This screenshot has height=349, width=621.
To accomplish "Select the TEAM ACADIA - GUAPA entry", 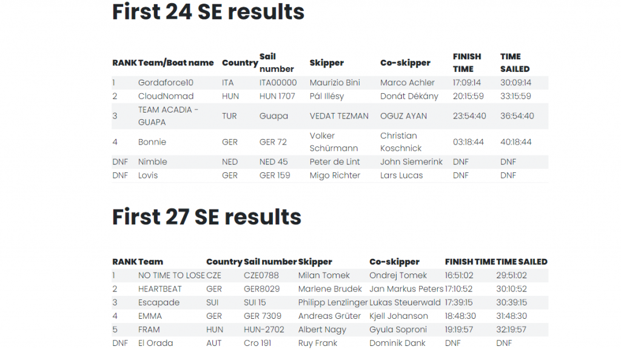I will tap(168, 116).
